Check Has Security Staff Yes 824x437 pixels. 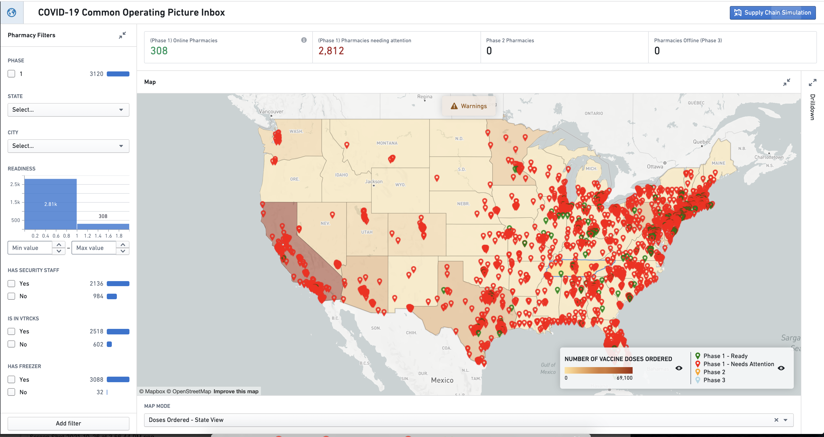[12, 283]
